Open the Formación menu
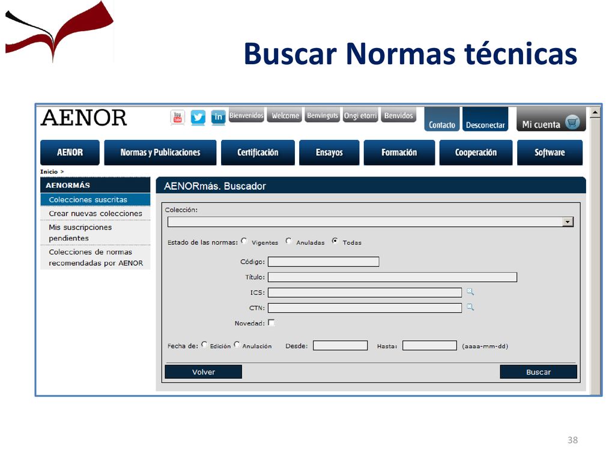 (399, 152)
